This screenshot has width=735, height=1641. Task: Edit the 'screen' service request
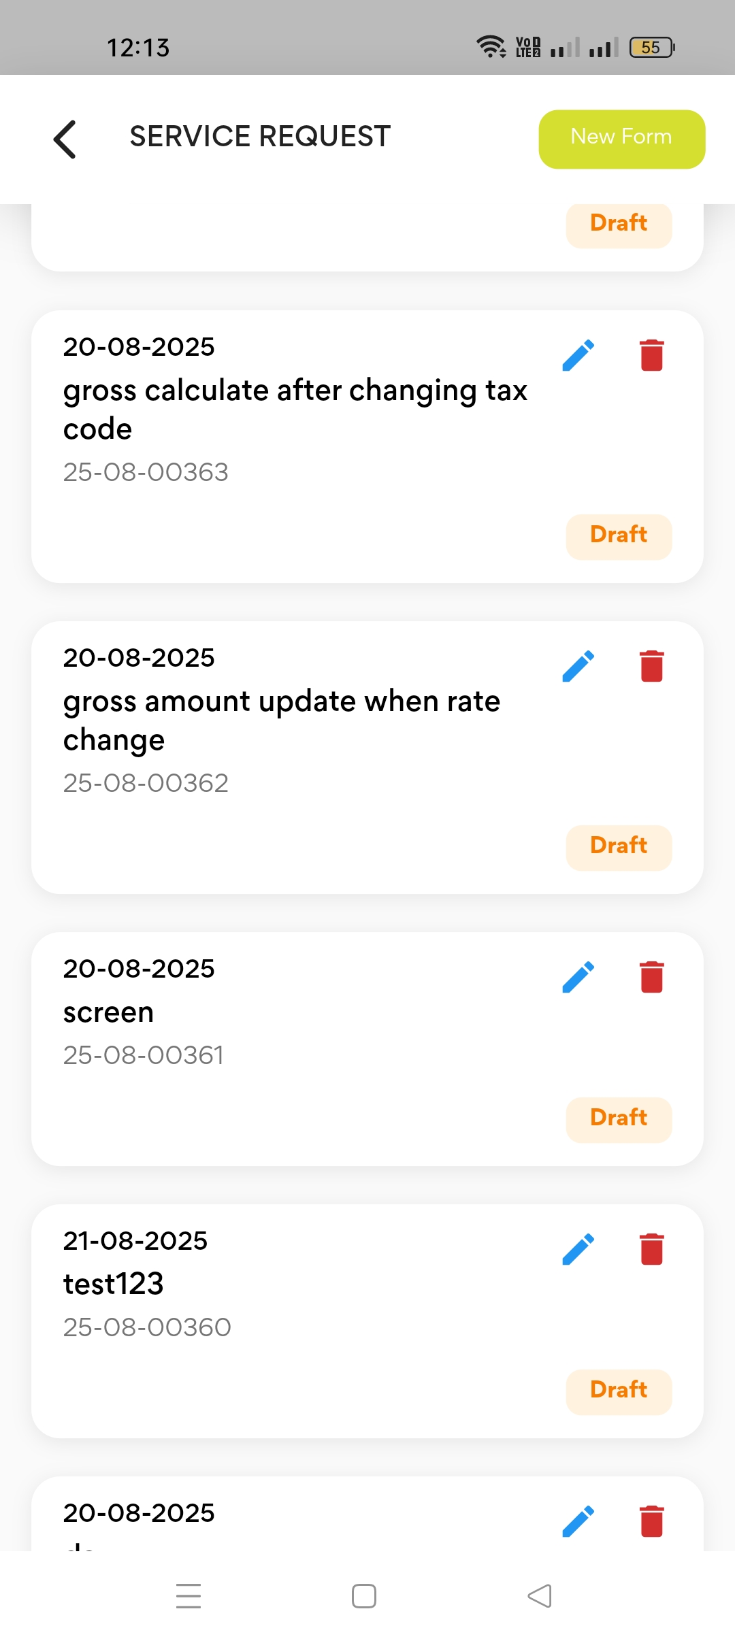pos(578,977)
